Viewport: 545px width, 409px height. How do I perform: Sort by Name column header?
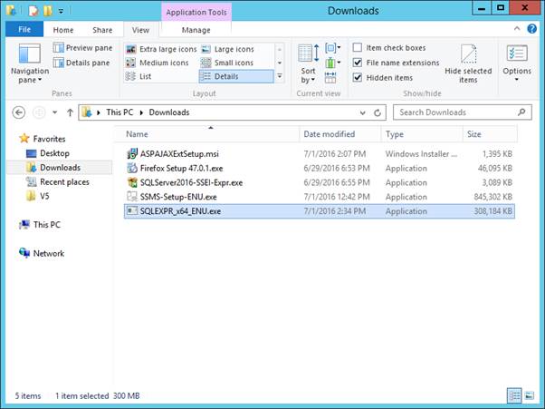(x=206, y=134)
